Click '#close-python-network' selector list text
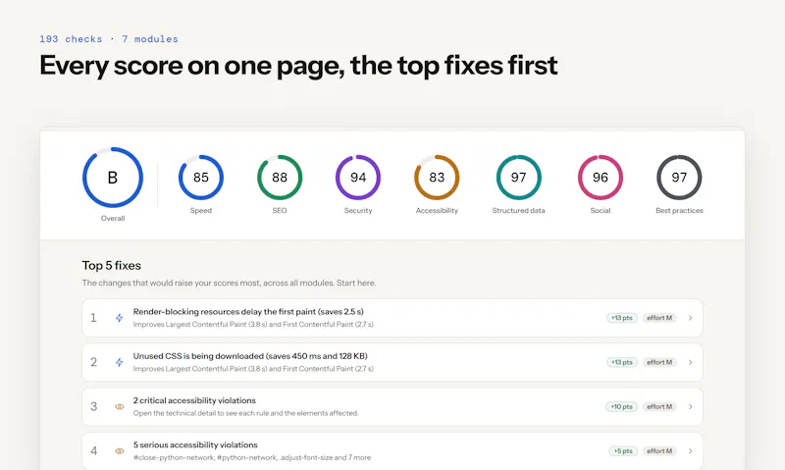785x470 pixels. tap(252, 457)
